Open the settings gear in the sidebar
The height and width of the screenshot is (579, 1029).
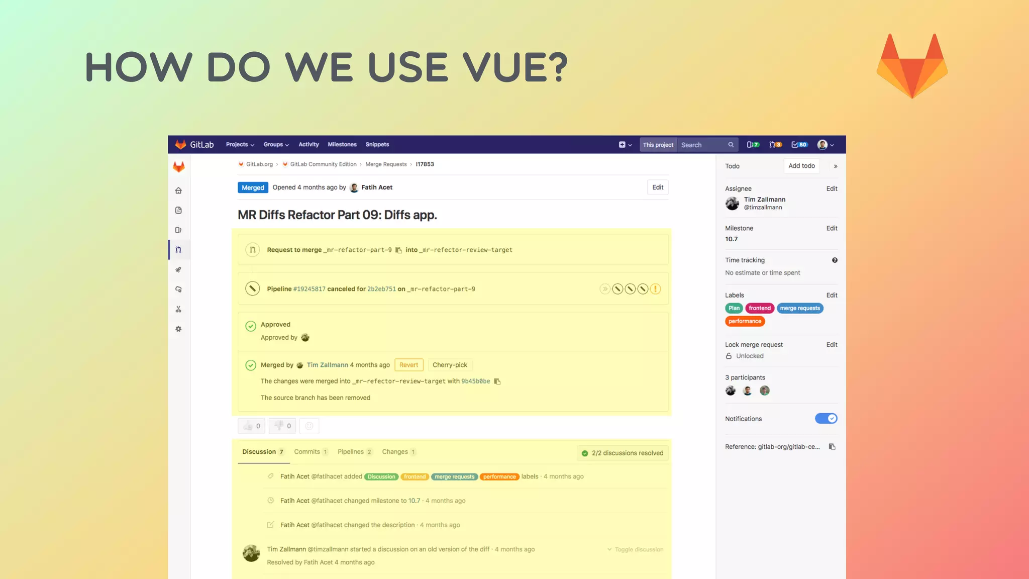click(x=178, y=329)
